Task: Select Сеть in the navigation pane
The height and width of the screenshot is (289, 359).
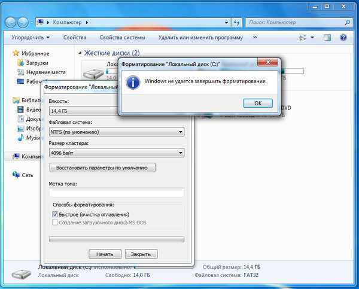Action: pos(28,175)
